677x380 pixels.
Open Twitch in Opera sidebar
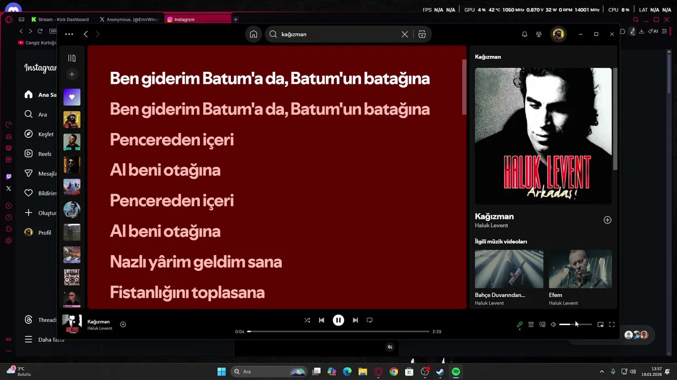pos(8,176)
